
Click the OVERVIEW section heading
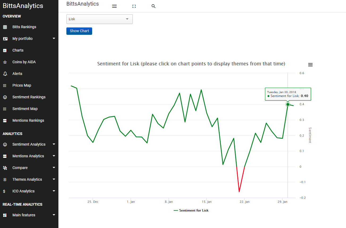pos(12,16)
